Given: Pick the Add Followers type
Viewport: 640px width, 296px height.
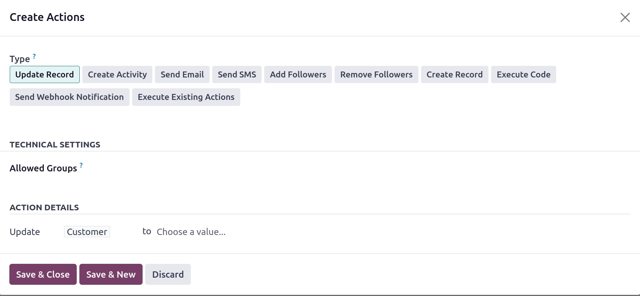Looking at the screenshot, I should click(298, 74).
